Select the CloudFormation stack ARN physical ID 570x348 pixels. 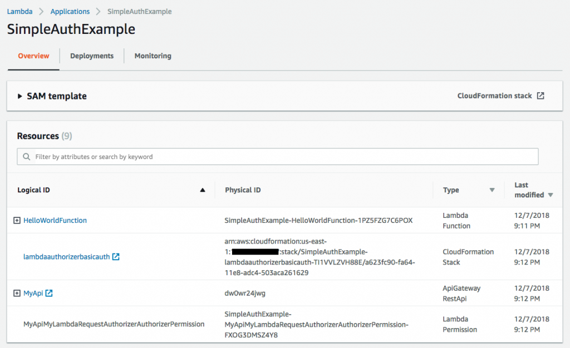pos(320,257)
